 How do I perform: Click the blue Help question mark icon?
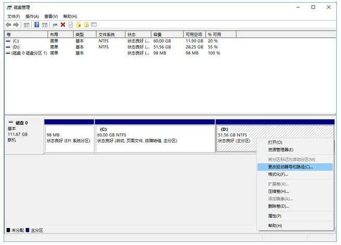(x=37, y=25)
